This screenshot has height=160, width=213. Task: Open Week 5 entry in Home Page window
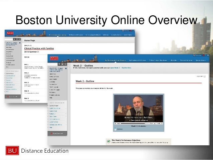[x=26, y=98]
